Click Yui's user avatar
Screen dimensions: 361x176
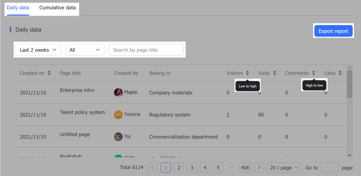118,137
